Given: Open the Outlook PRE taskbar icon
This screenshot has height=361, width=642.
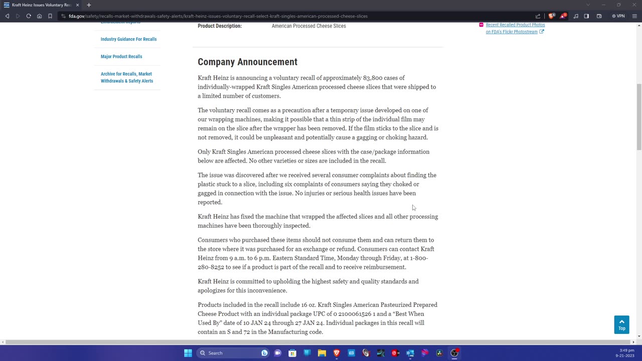Looking at the screenshot, I should point(410,353).
